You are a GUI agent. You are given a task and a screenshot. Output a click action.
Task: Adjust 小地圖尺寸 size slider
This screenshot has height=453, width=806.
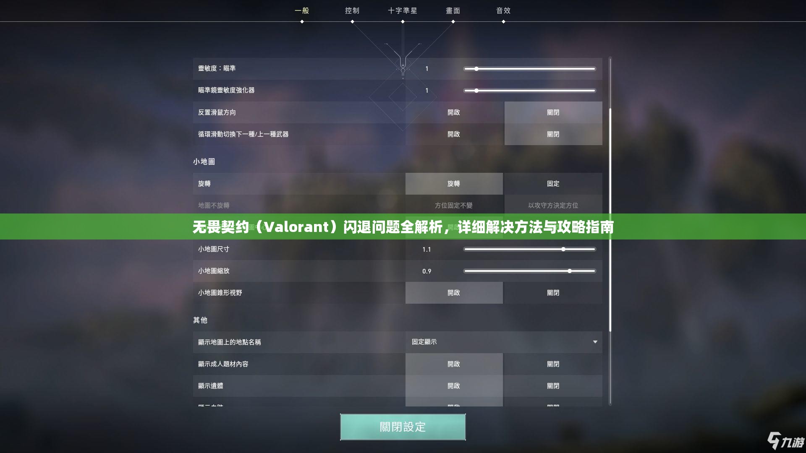563,248
